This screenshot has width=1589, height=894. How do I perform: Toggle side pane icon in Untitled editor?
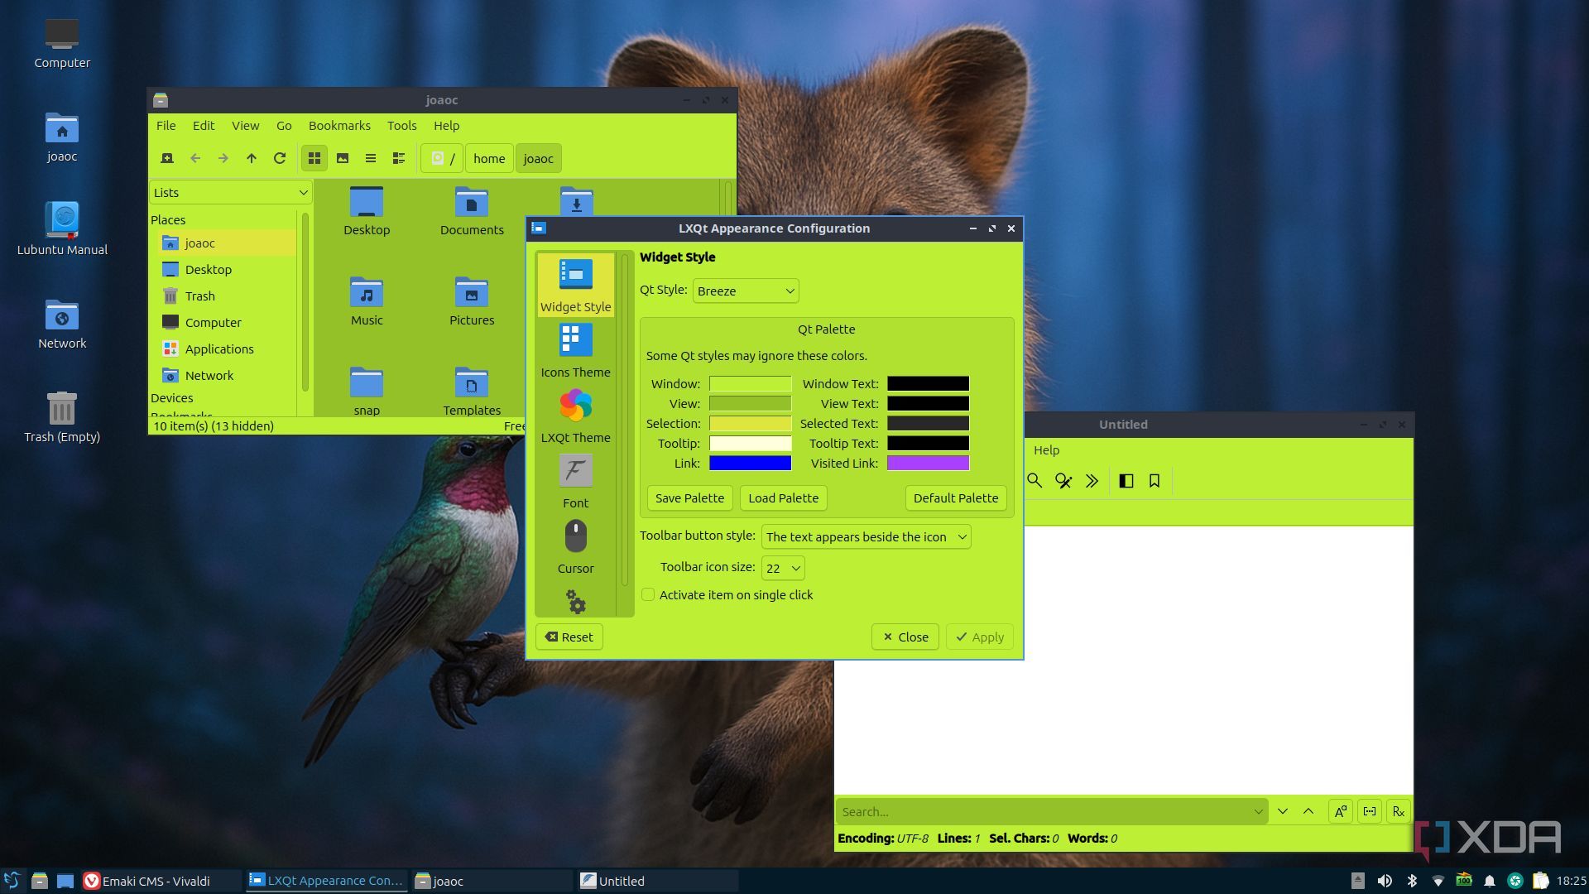tap(1126, 481)
